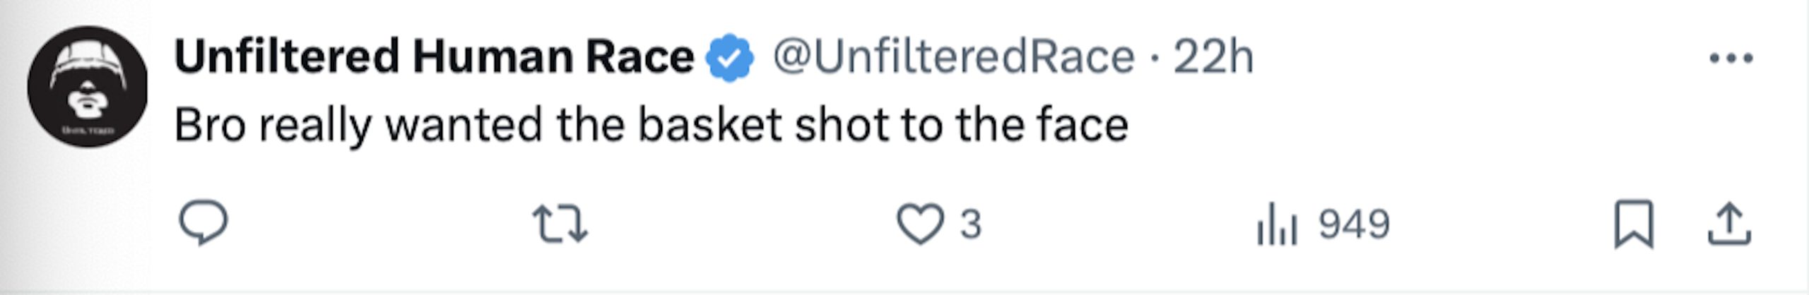Click the 949 views count
This screenshot has height=295, width=1809.
(1355, 224)
